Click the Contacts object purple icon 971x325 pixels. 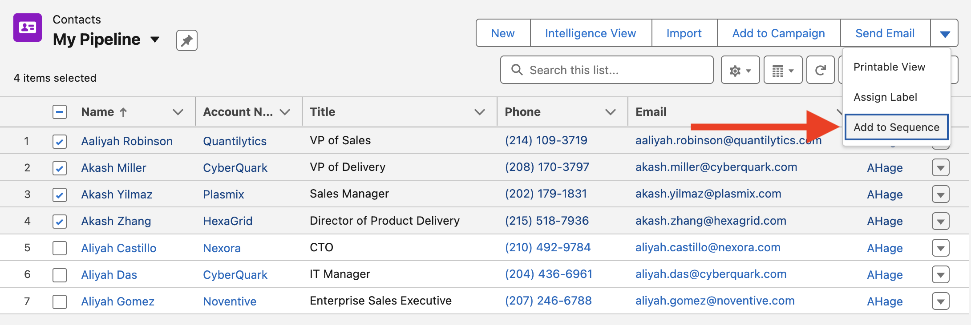[27, 28]
